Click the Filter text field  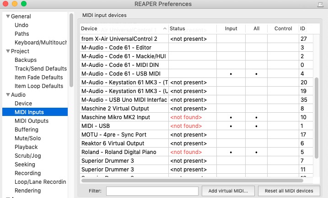click(x=152, y=191)
